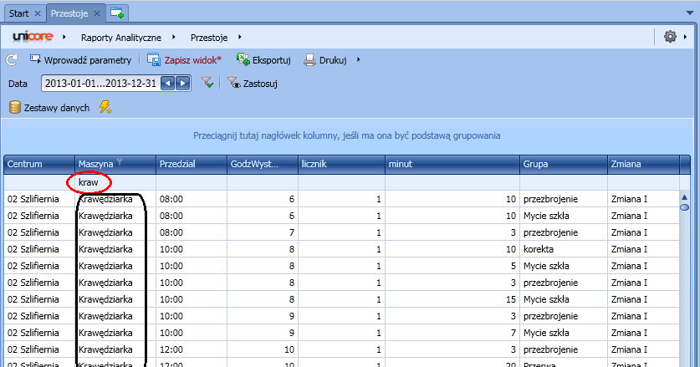Expand the arrow after Raporty Analityczne breadcrumb
The image size is (700, 367).
click(x=173, y=37)
